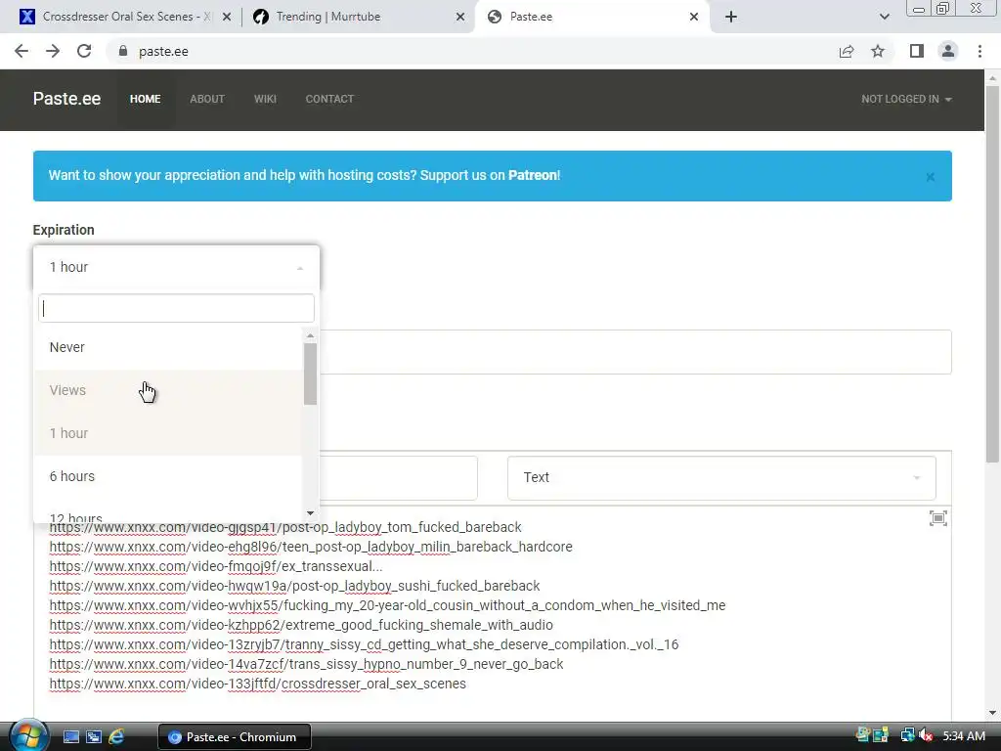Bookmark this page with the star icon
This screenshot has width=1001, height=751.
pos(878,51)
